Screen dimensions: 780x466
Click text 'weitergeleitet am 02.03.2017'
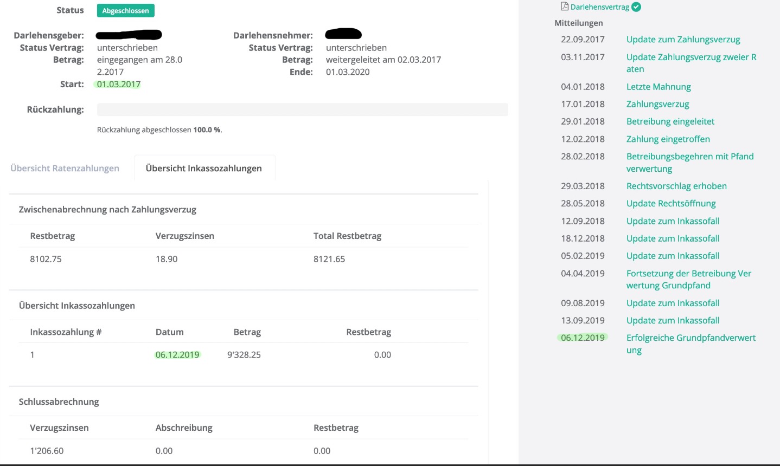pos(383,60)
